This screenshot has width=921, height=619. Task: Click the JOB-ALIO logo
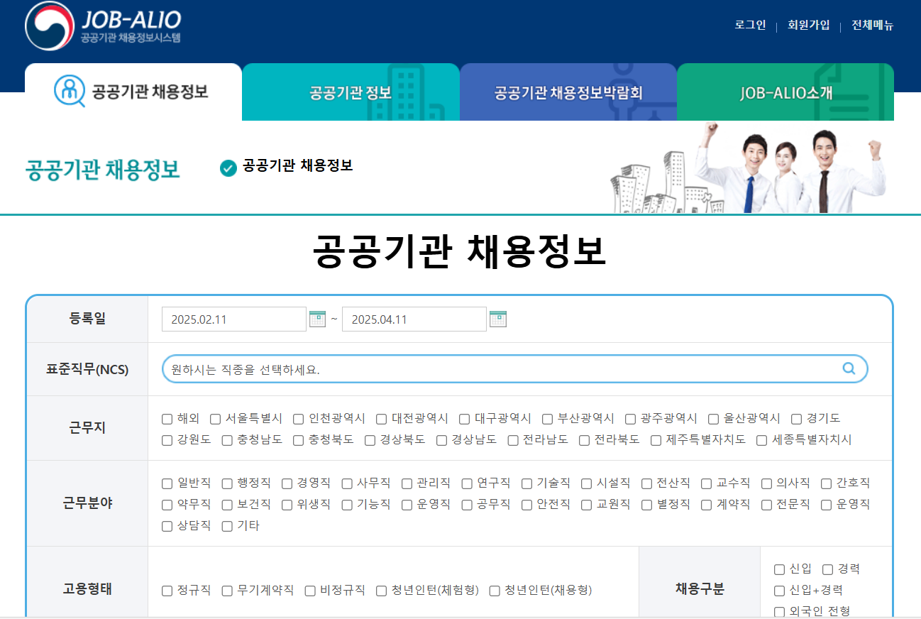click(x=103, y=26)
